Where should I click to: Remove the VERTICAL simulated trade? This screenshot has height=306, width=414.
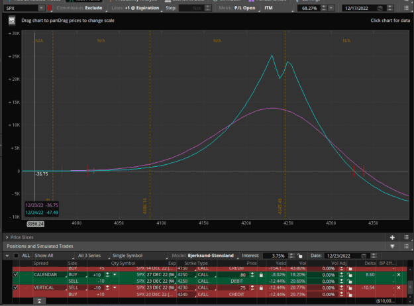point(399,287)
